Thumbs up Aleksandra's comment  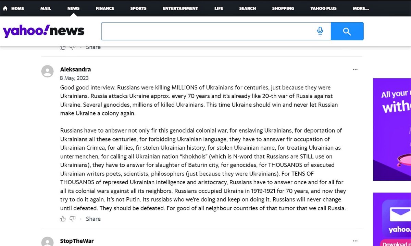click(x=63, y=219)
